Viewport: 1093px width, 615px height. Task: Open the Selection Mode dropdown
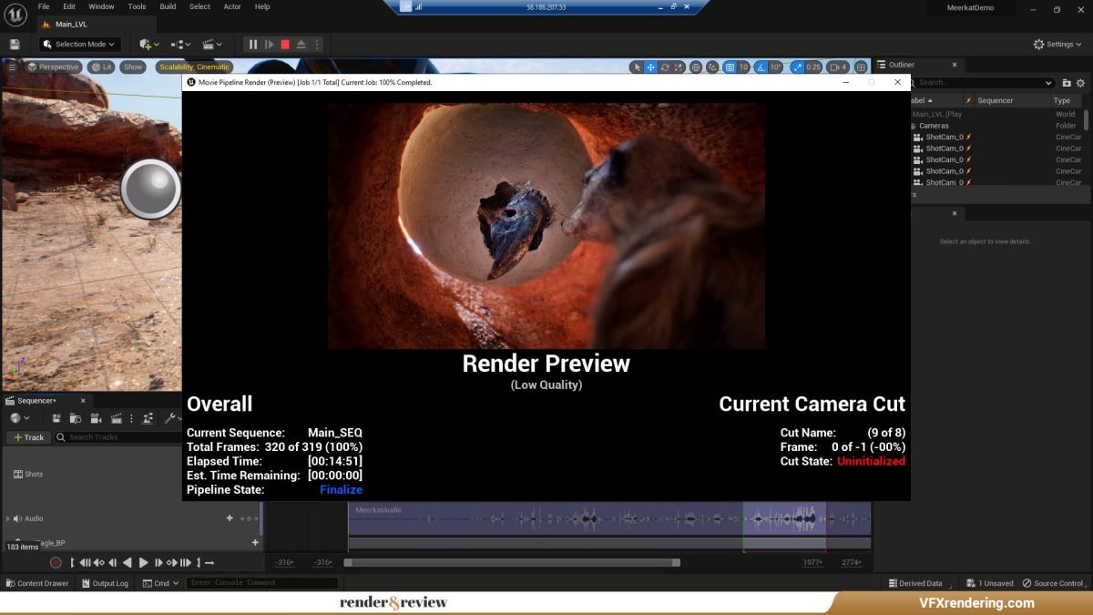pyautogui.click(x=78, y=44)
